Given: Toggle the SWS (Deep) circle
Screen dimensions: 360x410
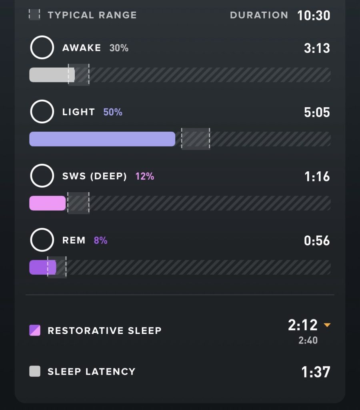Looking at the screenshot, I should [x=42, y=176].
